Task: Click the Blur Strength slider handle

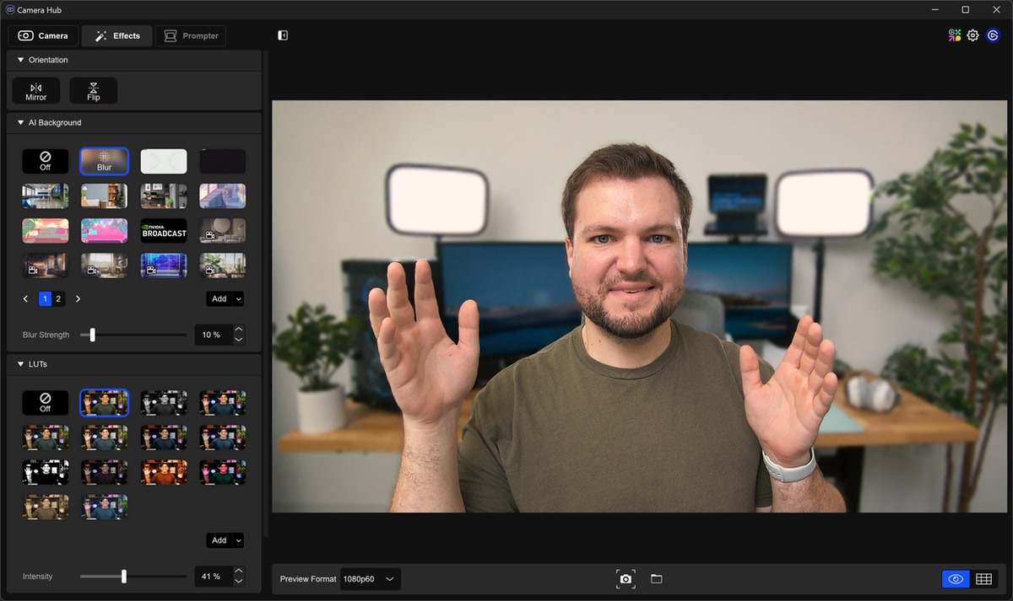Action: pyautogui.click(x=92, y=335)
